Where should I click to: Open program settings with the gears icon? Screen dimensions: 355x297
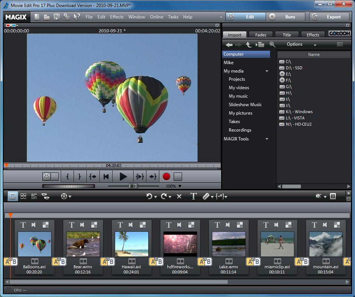(67, 17)
